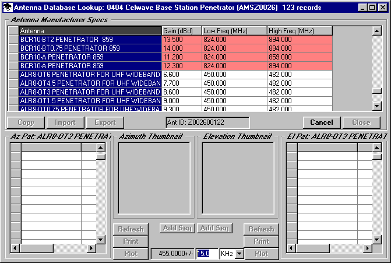
Task: Click gain cell 8.600
Action: 182,92
